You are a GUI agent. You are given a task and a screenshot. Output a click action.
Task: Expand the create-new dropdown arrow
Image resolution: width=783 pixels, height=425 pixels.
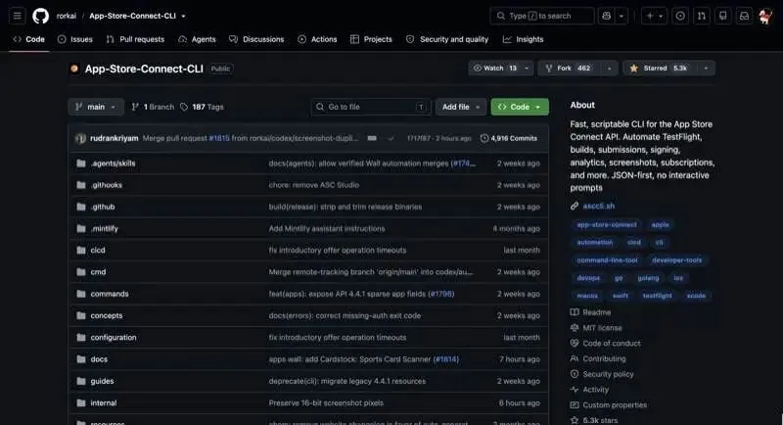pos(661,16)
